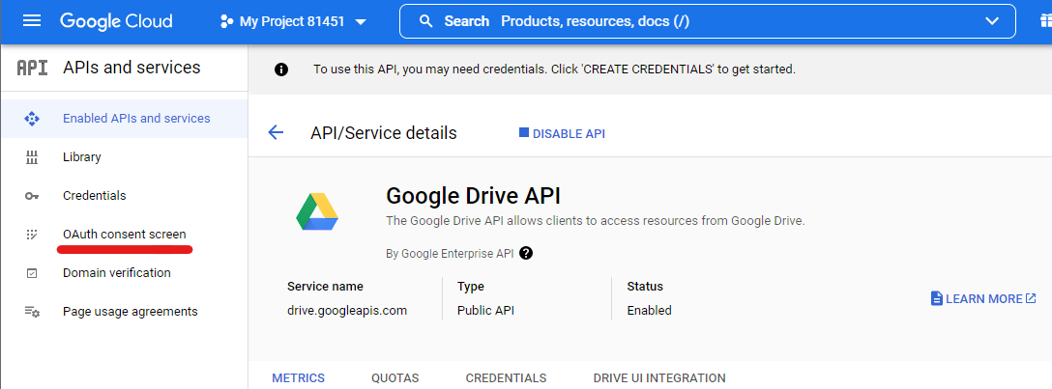Screen dimensions: 1052x389
Task: Click the document icon beside LEARN MORE
Action: pyautogui.click(x=937, y=298)
